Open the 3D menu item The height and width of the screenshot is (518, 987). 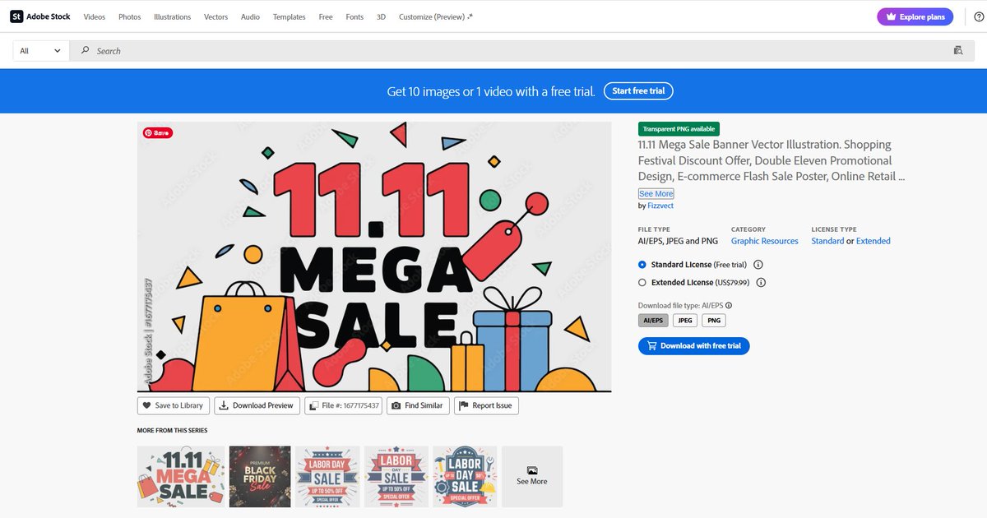[381, 16]
